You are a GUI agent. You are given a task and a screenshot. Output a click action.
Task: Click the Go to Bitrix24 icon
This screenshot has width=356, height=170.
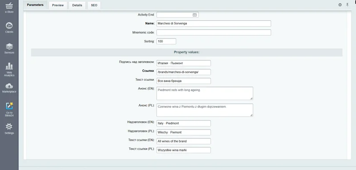pos(9,106)
